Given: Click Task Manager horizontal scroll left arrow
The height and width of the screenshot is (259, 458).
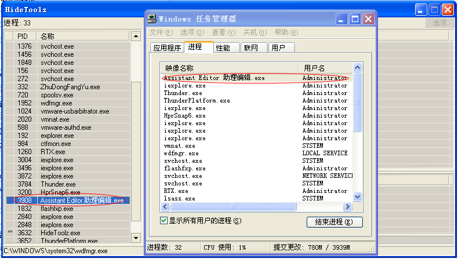Looking at the screenshot, I should point(165,206).
